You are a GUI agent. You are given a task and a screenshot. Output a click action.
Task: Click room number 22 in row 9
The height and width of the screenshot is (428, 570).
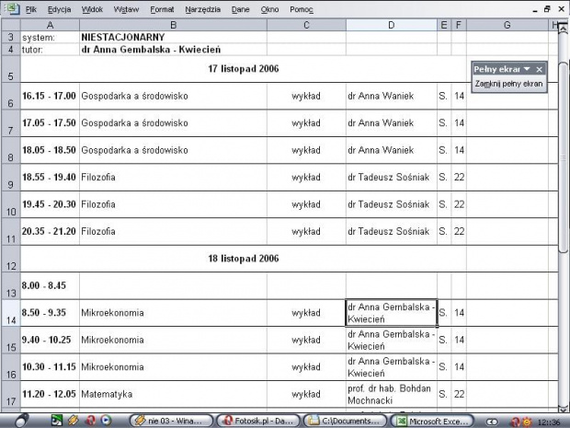459,178
